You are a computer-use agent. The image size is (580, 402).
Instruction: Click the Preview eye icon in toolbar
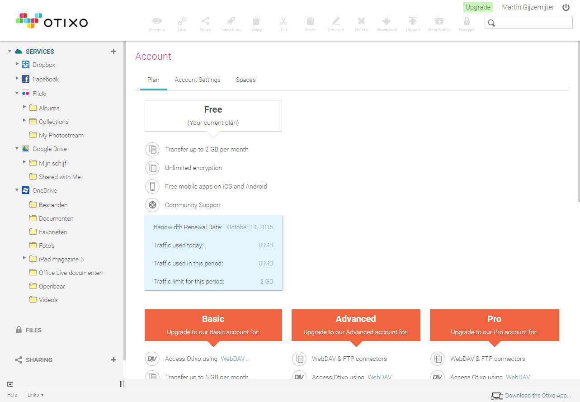157,21
